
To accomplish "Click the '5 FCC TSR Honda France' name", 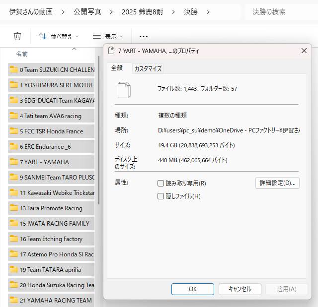I will coord(52,131).
